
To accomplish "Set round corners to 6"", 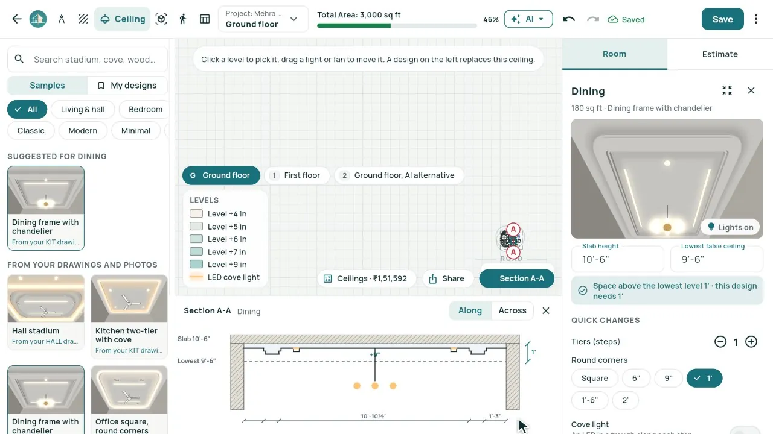I will [x=636, y=378].
